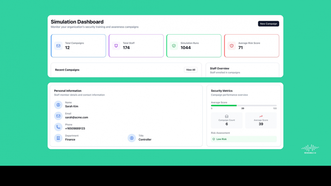Click the Resemble AI waveform logo
The height and width of the screenshot is (186, 331).
(x=310, y=148)
